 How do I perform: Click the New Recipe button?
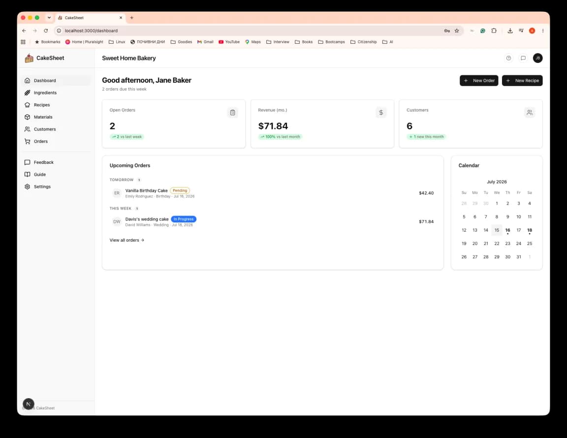coord(522,81)
